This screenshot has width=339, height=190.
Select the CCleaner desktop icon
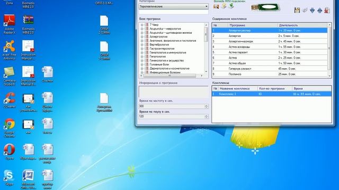10,100
